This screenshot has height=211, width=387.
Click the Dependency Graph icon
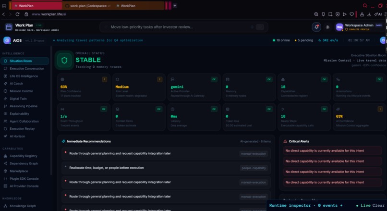coord(5,163)
